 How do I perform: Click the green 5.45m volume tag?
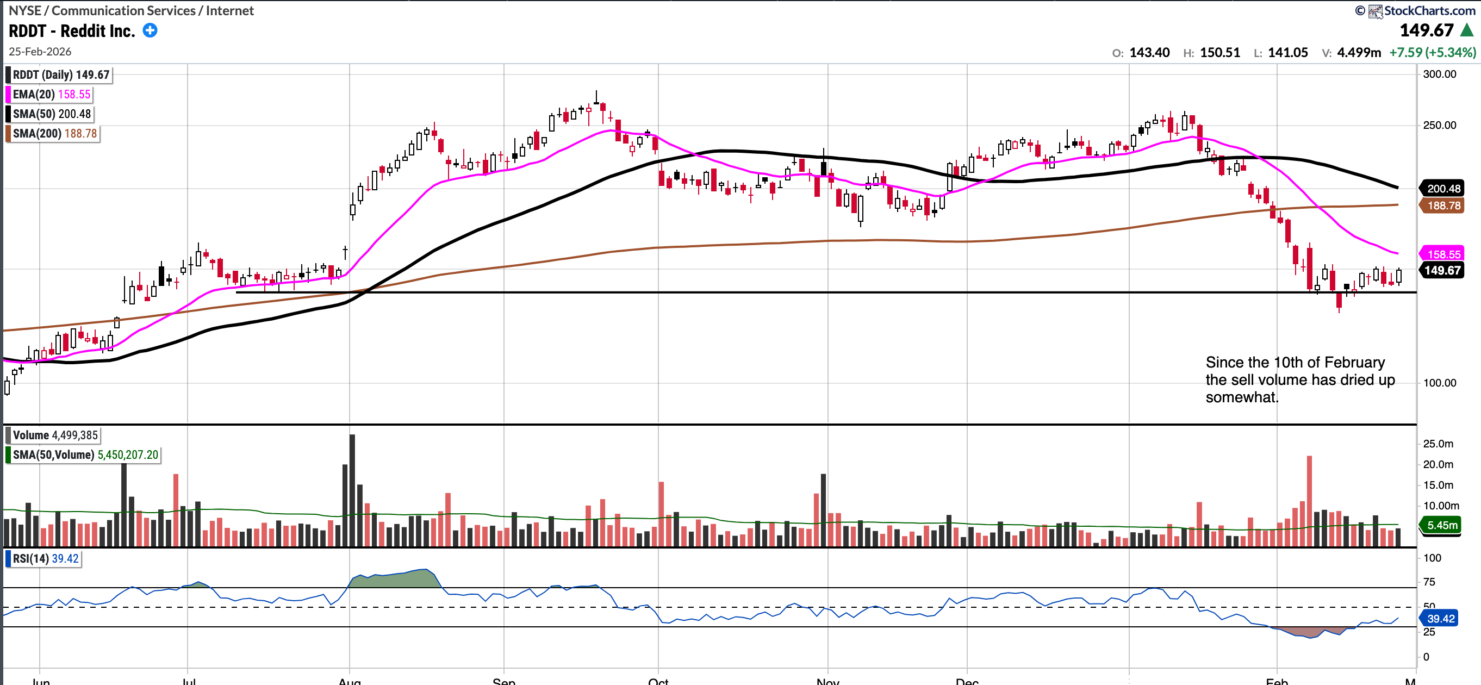point(1442,525)
